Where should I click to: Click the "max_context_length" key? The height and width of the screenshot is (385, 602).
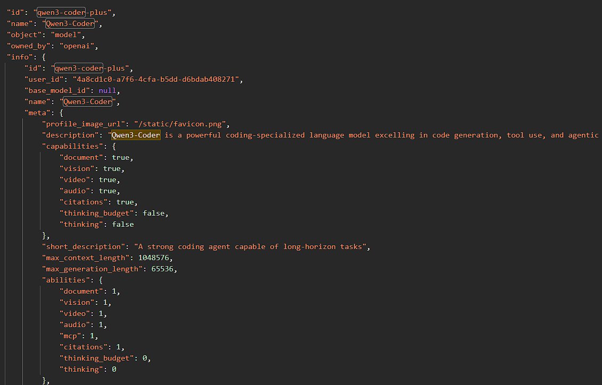click(86, 258)
